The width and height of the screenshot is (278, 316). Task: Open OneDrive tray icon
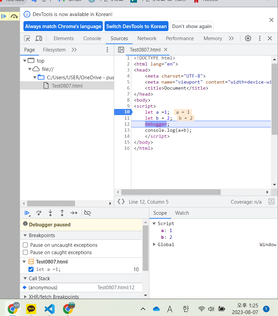156,309
